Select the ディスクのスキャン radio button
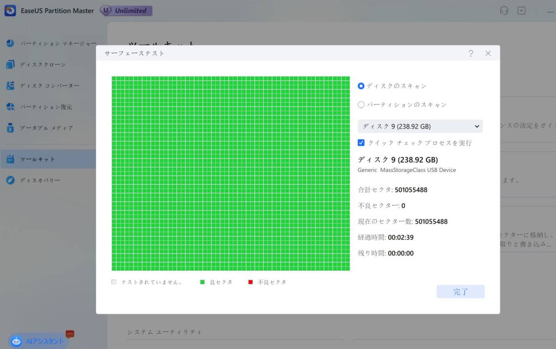 [x=361, y=86]
